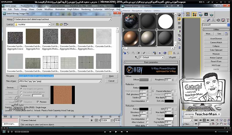Open the Material Editor icon in main toolbar
Screen dimensions: 232x135
(194, 14)
